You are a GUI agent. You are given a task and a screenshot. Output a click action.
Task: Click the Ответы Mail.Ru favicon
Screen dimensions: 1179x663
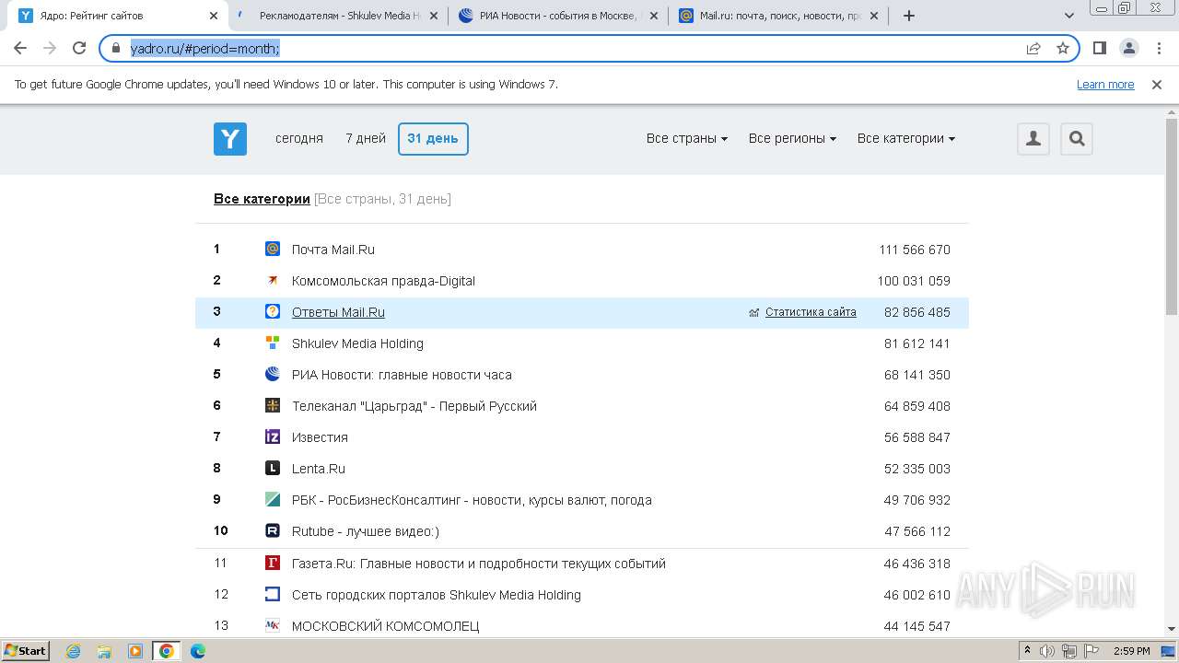(x=273, y=311)
